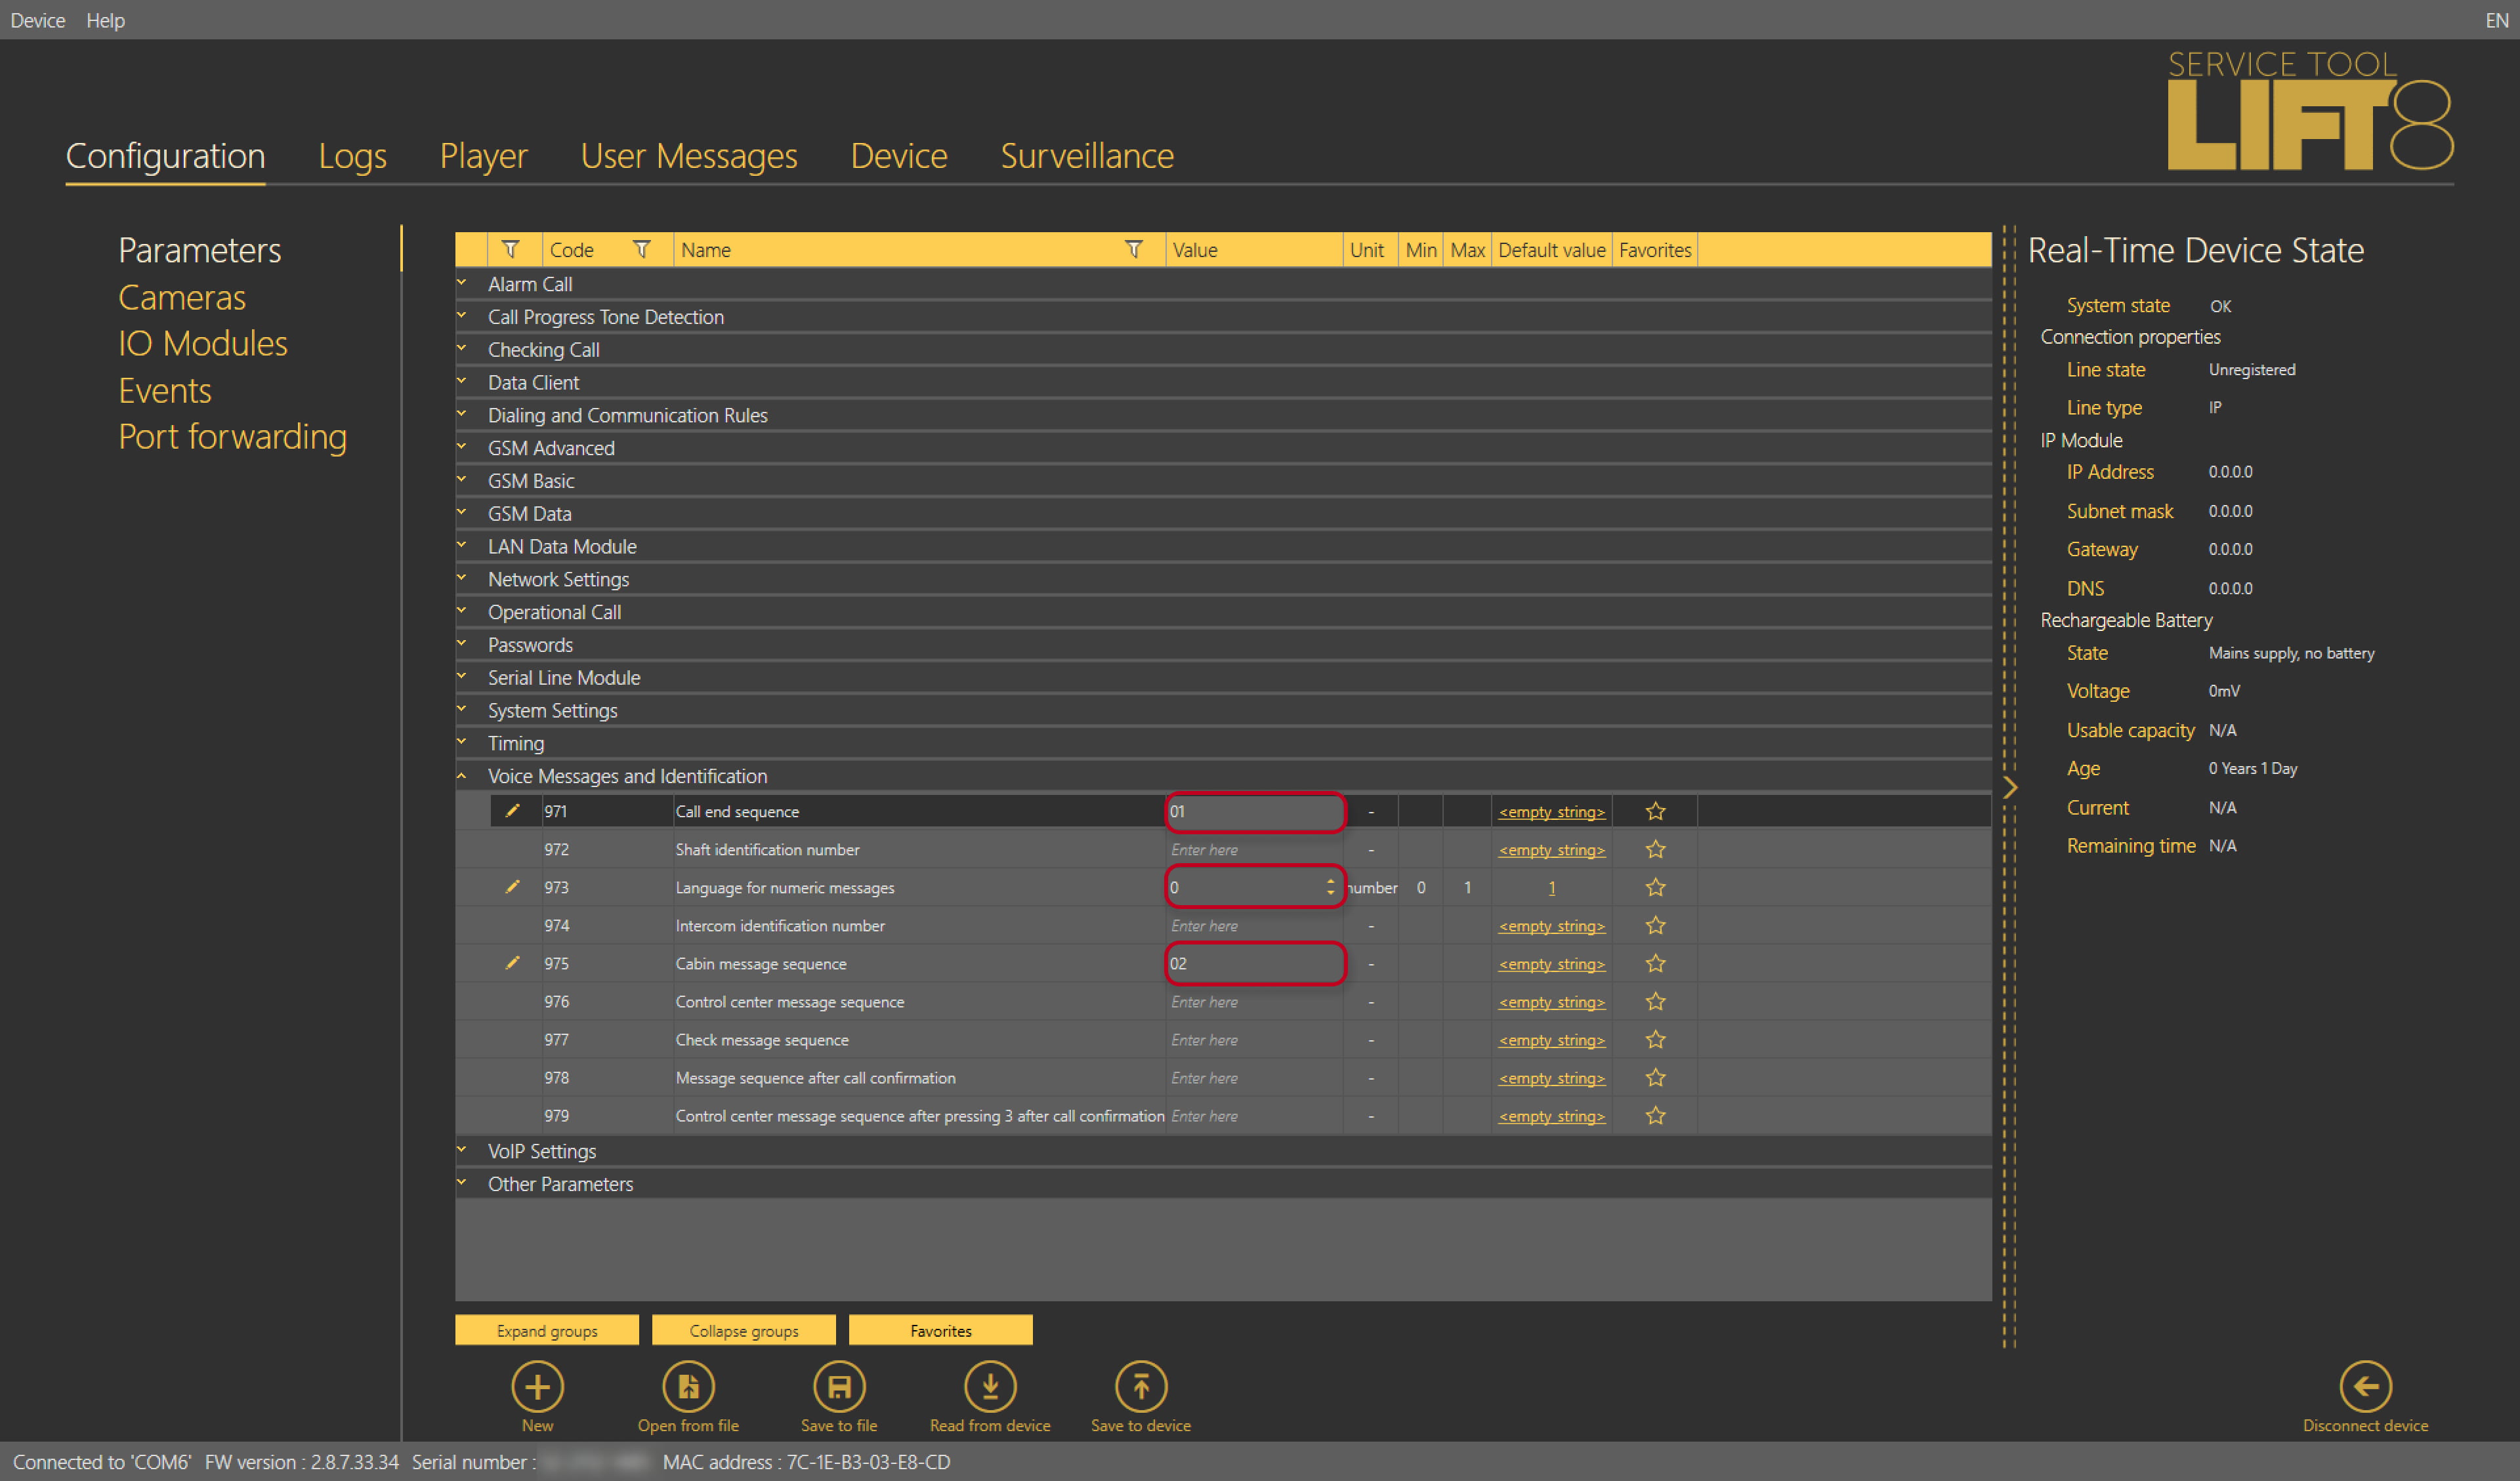Click the pencil edit icon on row 973
This screenshot has width=2520, height=1481.
pos(512,886)
